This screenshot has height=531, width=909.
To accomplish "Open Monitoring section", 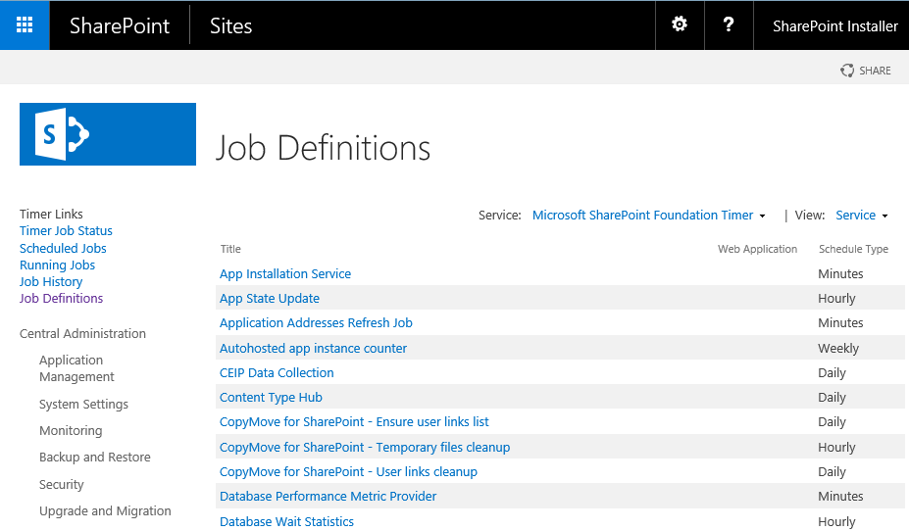I will click(71, 431).
